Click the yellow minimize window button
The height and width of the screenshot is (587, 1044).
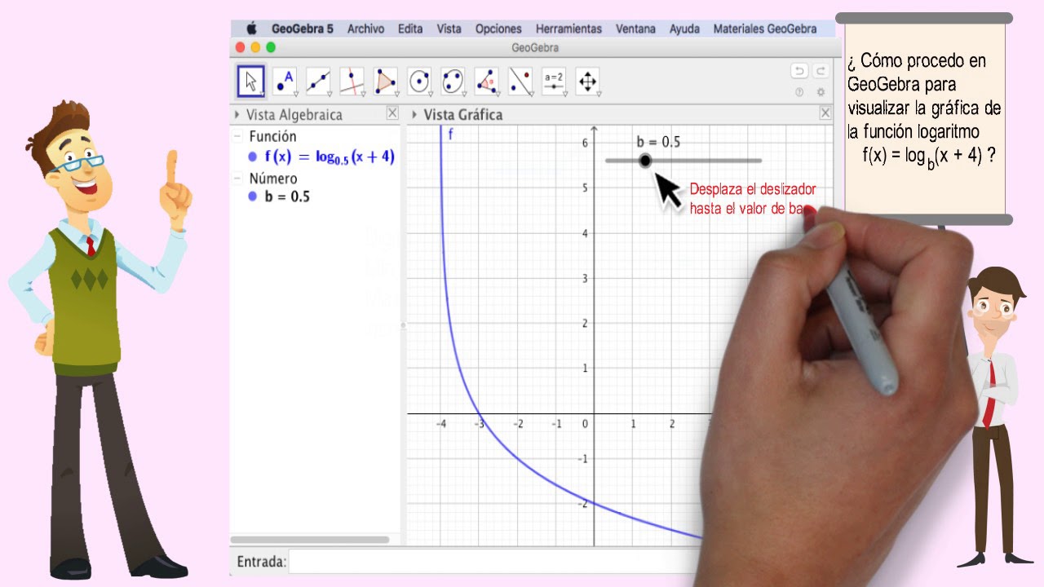click(256, 48)
